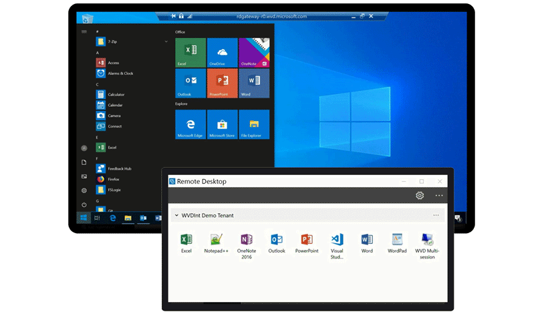Launch Notepad++ from the Remote Desktop window

pos(216,243)
